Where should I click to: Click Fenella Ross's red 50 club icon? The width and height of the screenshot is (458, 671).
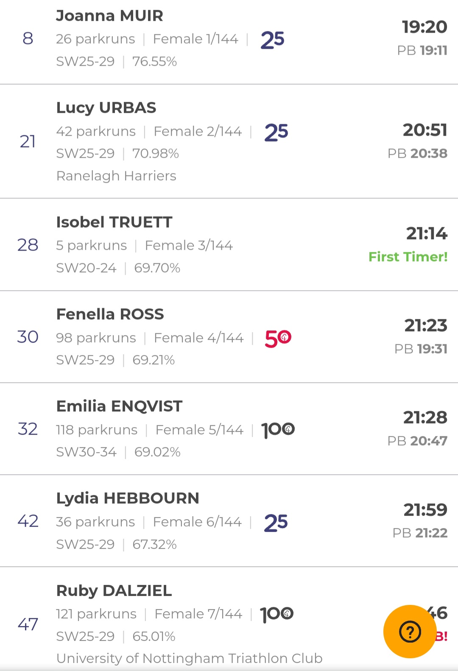(x=278, y=338)
